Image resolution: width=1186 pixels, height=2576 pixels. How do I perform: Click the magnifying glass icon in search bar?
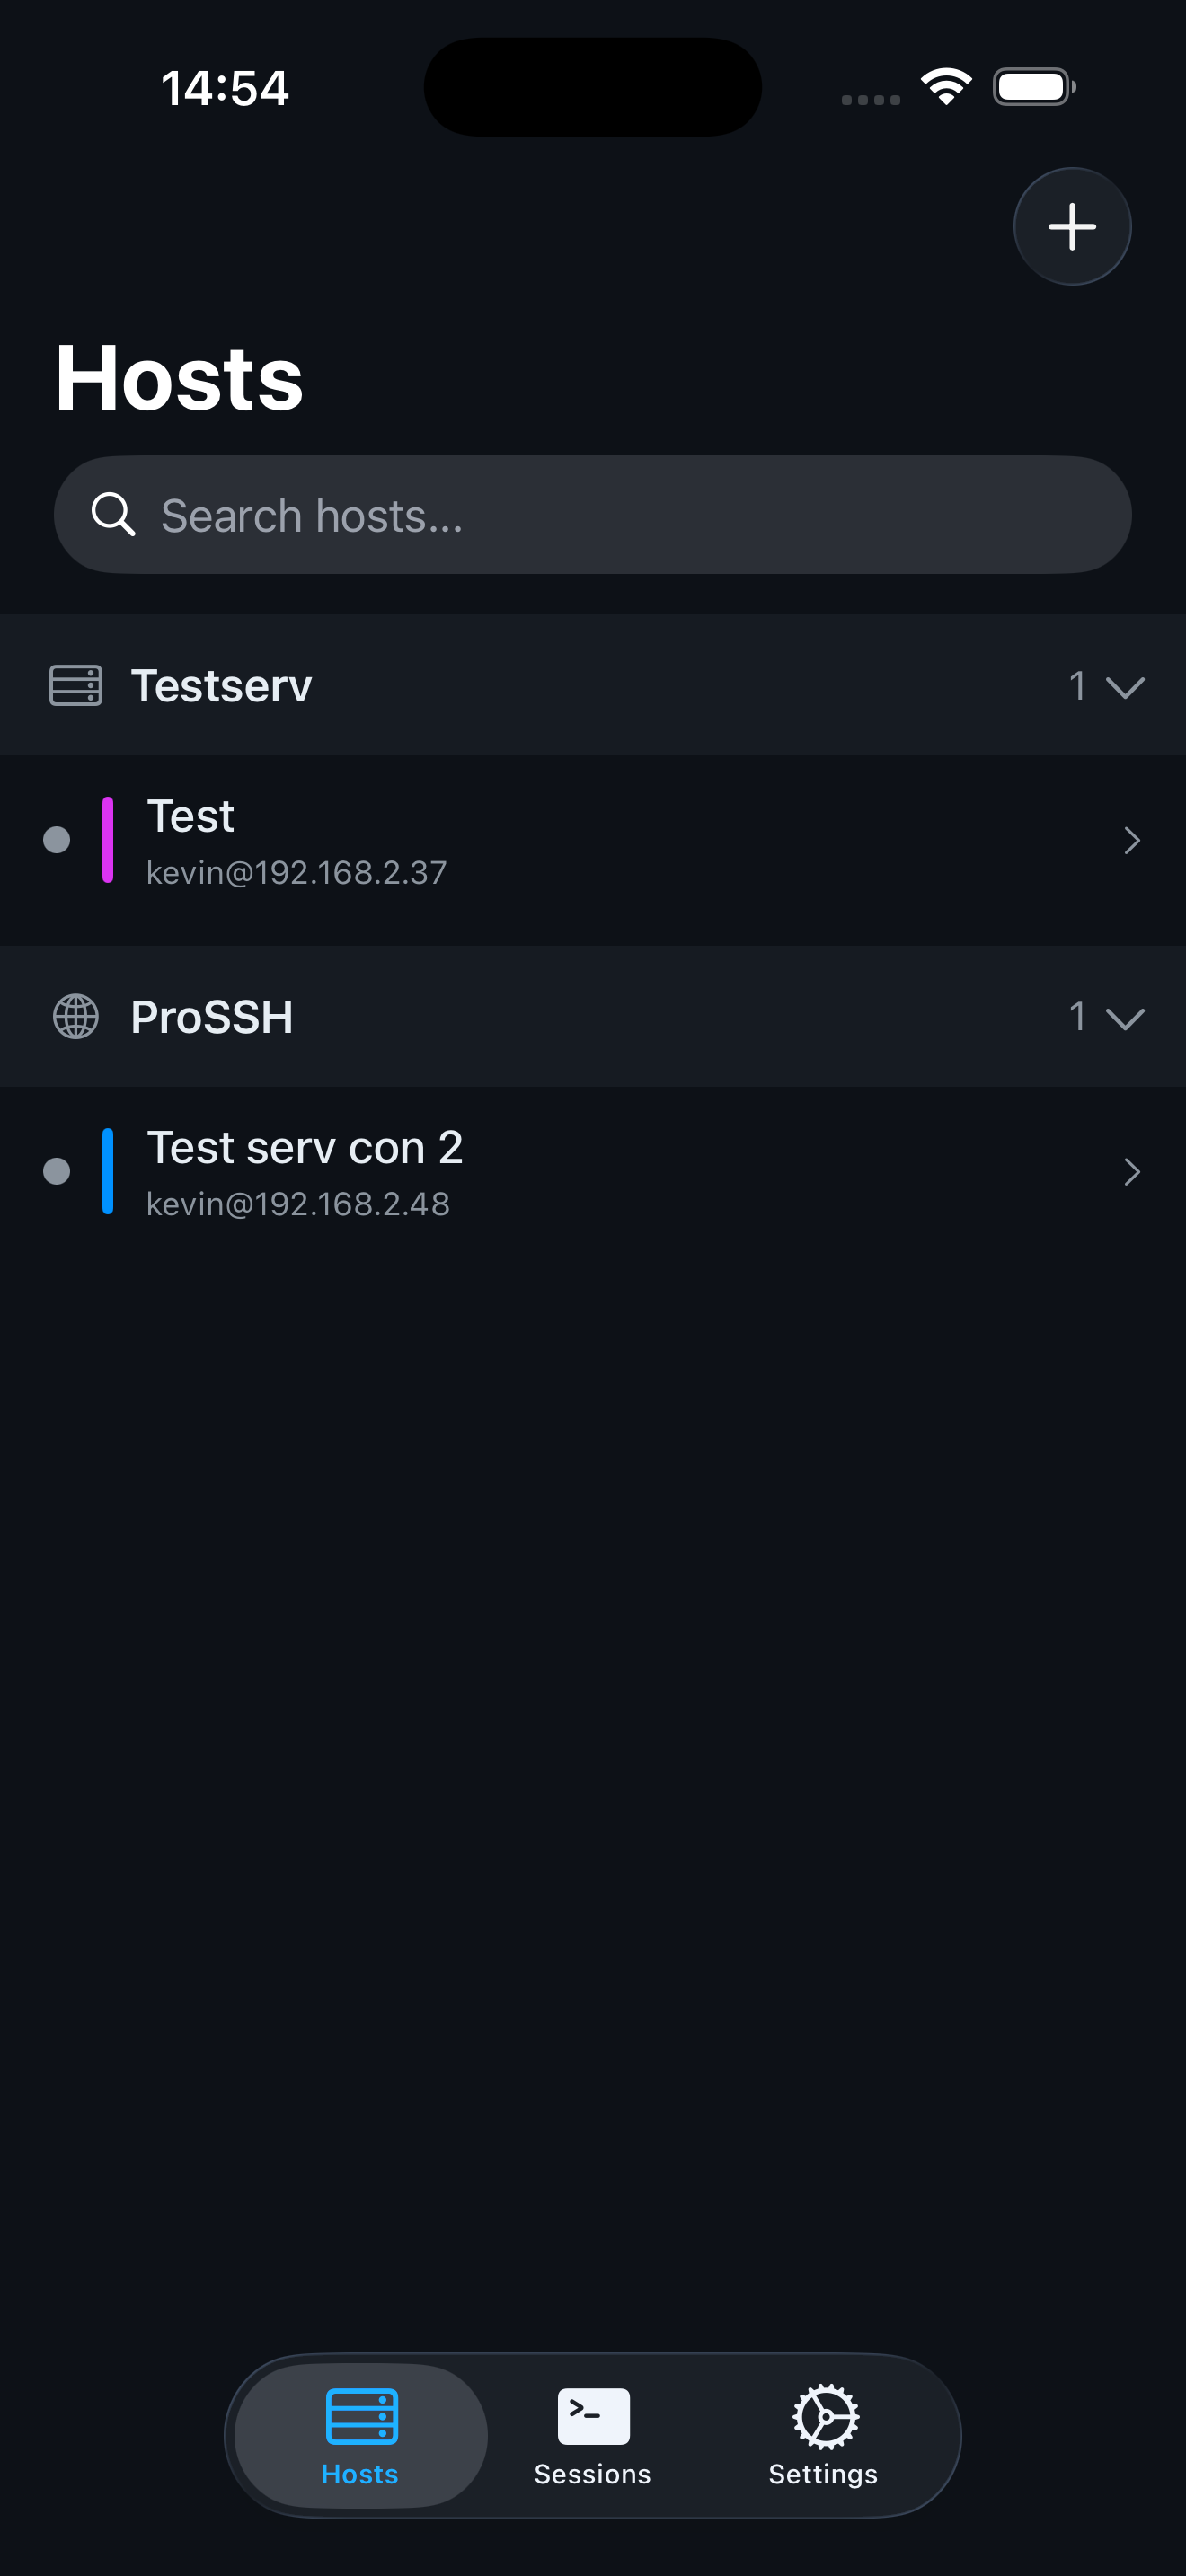(115, 514)
